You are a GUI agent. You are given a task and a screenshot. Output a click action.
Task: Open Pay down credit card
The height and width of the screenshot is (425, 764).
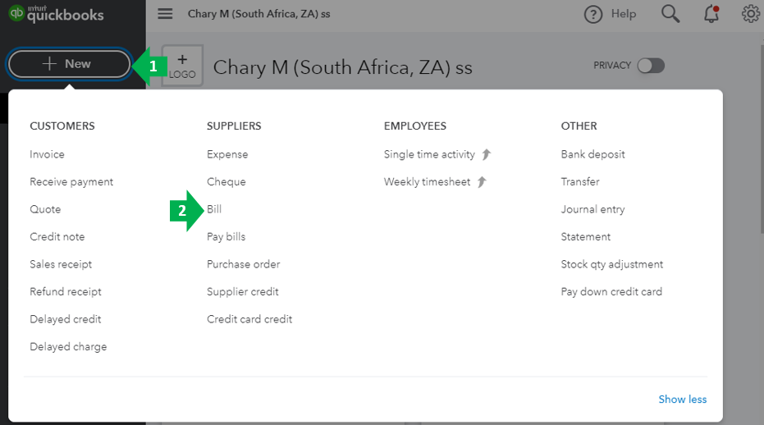pos(611,291)
